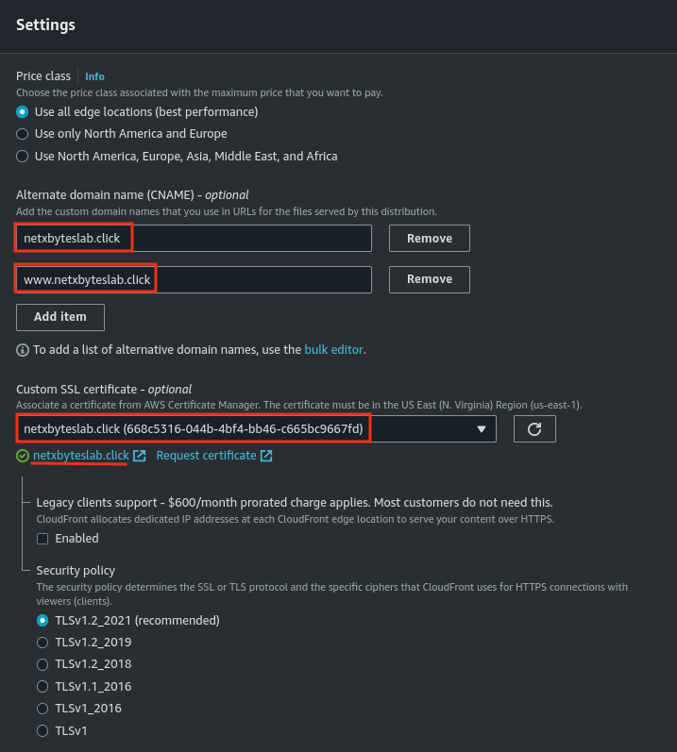The image size is (677, 752).
Task: Click Add item button for CNAME
Action: [x=60, y=317]
